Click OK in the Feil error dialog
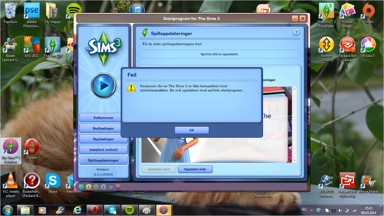 point(192,130)
